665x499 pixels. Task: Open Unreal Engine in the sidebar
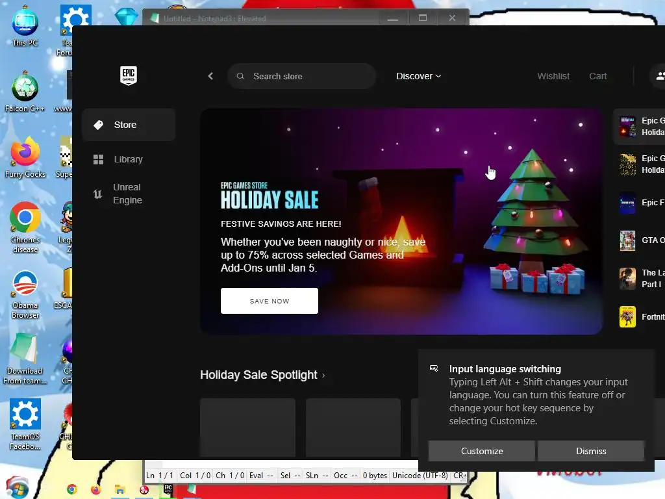coord(129,194)
